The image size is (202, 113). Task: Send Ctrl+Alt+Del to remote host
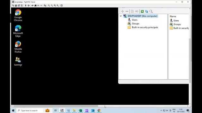(32, 6)
